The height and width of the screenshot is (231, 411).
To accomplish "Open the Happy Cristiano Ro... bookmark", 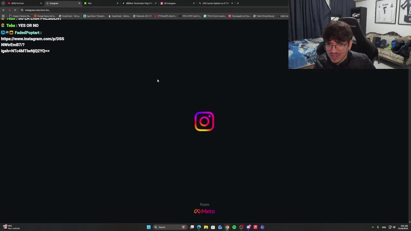I will 20,16.
